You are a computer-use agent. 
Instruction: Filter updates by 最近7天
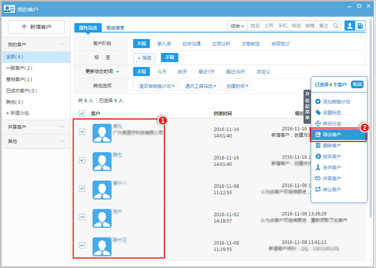pyautogui.click(x=207, y=71)
